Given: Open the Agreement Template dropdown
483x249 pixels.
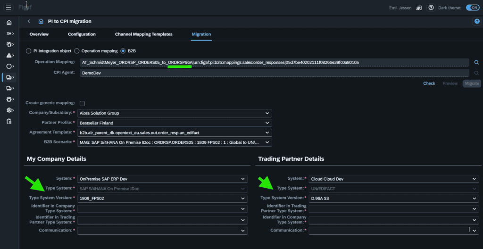Looking at the screenshot, I should (175, 133).
